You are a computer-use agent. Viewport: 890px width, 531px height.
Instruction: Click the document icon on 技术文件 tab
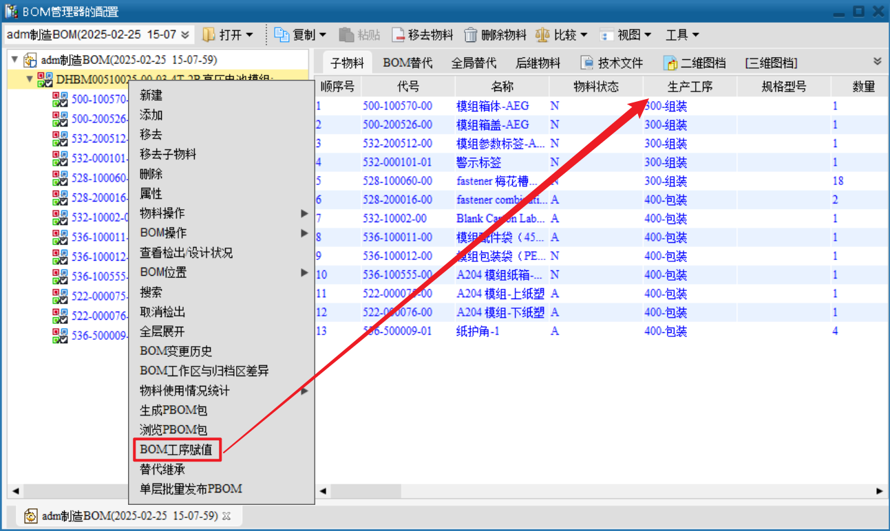pos(587,63)
